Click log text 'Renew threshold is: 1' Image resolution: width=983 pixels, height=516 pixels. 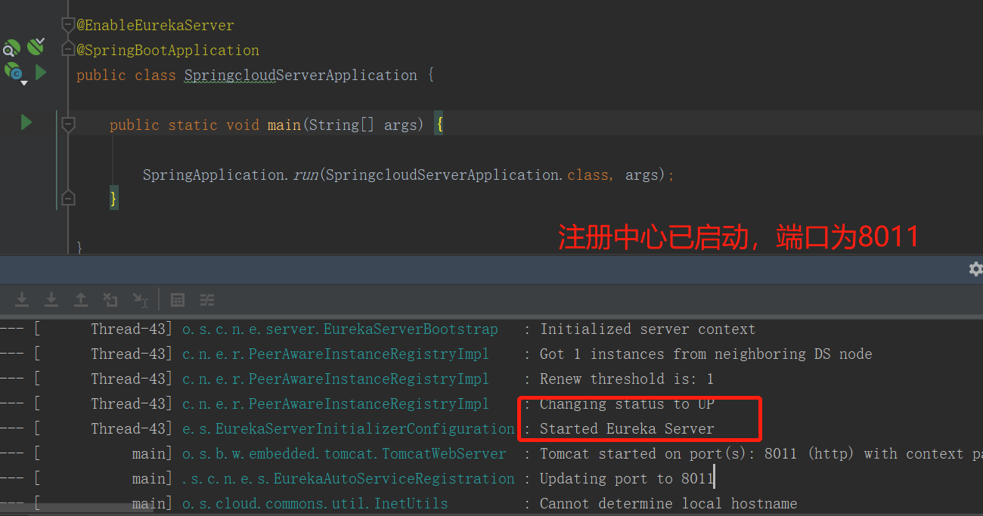[627, 379]
